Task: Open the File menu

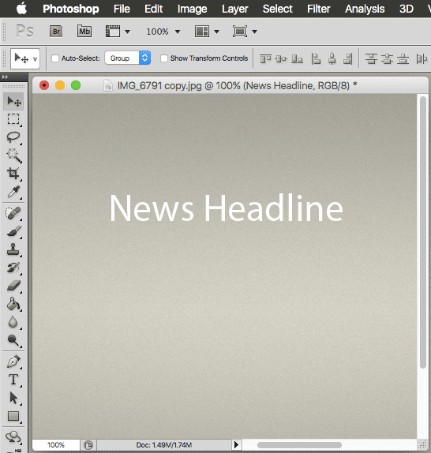Action: click(122, 9)
